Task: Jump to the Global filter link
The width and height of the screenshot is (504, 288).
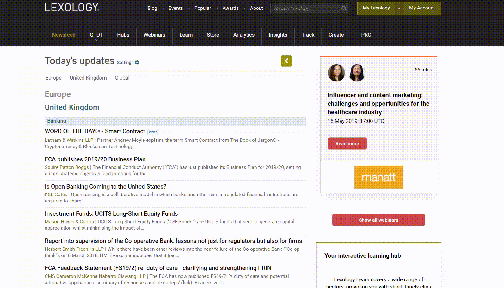Action: pyautogui.click(x=122, y=78)
